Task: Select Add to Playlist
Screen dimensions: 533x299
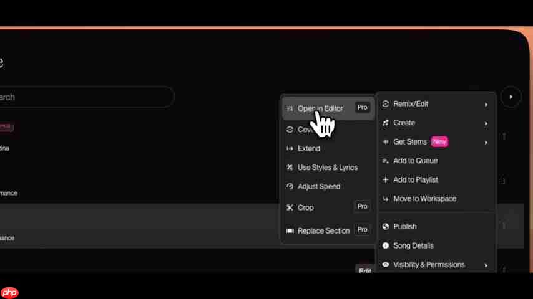Action: click(x=436, y=180)
